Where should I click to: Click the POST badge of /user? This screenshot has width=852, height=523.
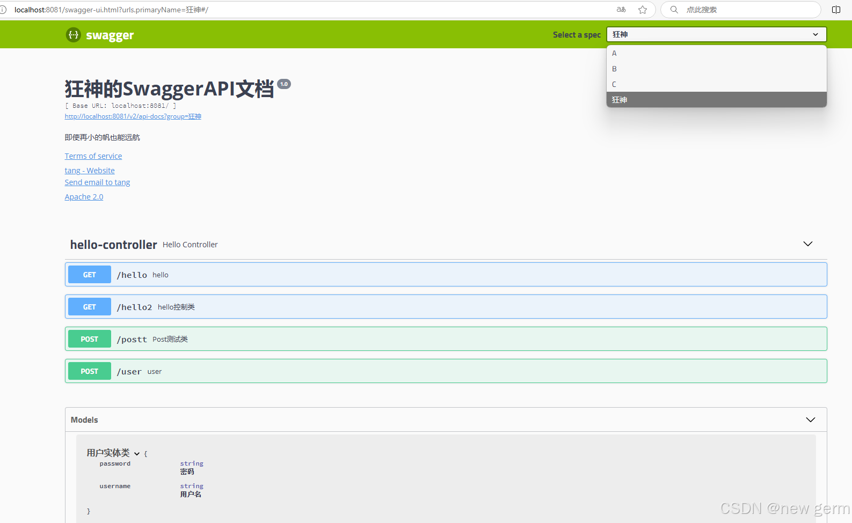[x=90, y=371]
